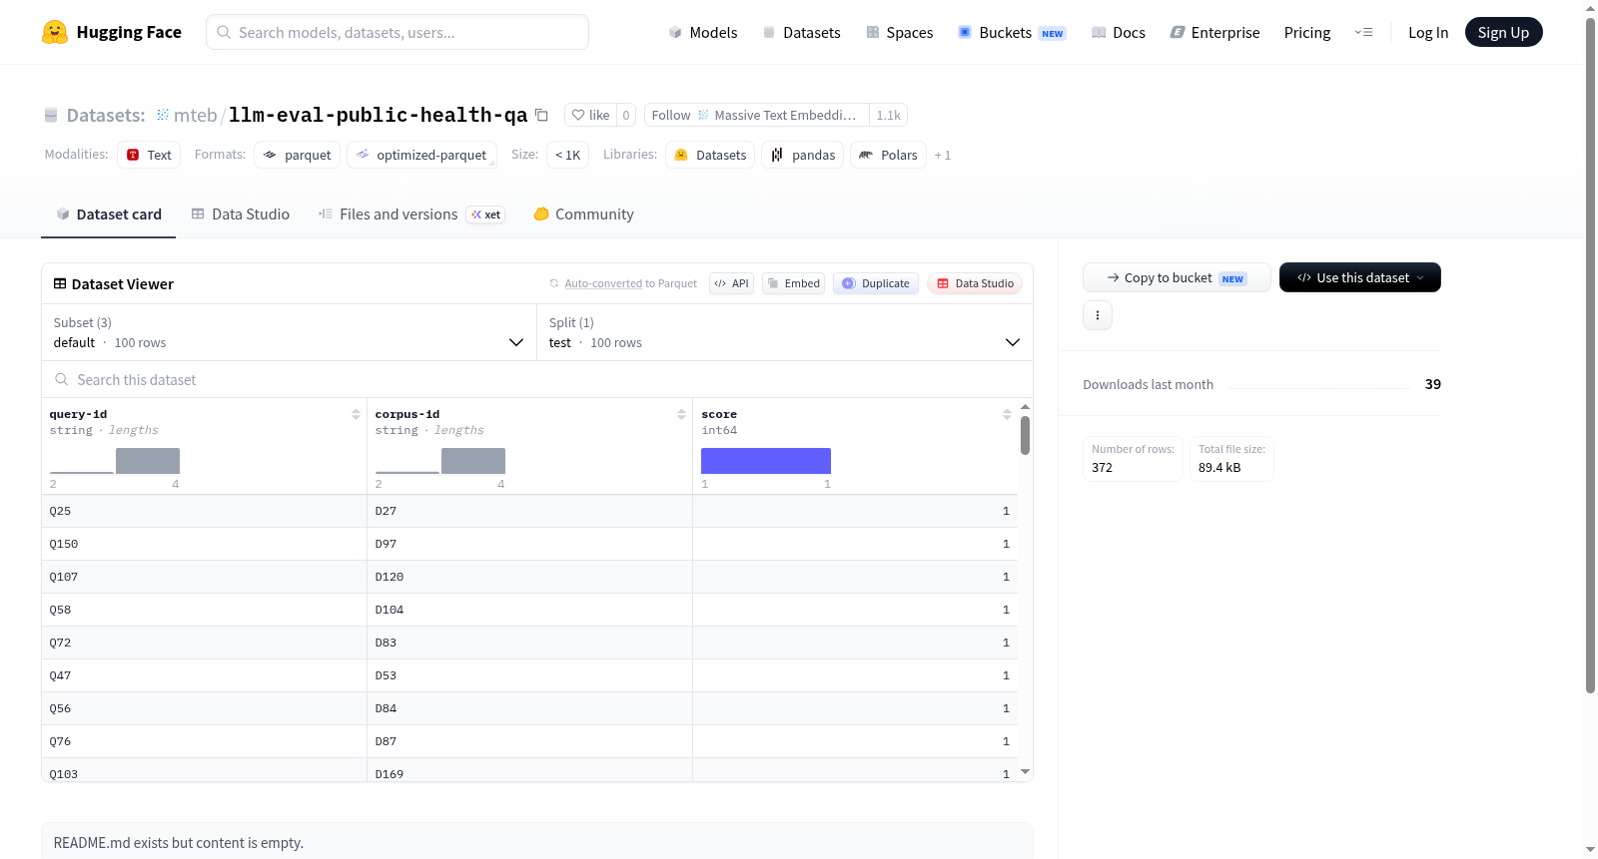Select the parquet format tag
This screenshot has height=859, width=1598.
point(298,155)
